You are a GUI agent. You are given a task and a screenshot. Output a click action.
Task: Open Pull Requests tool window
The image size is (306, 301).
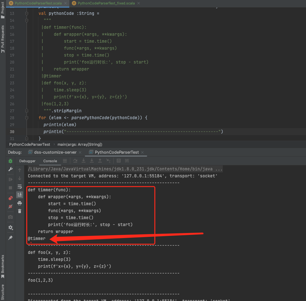pos(3,39)
